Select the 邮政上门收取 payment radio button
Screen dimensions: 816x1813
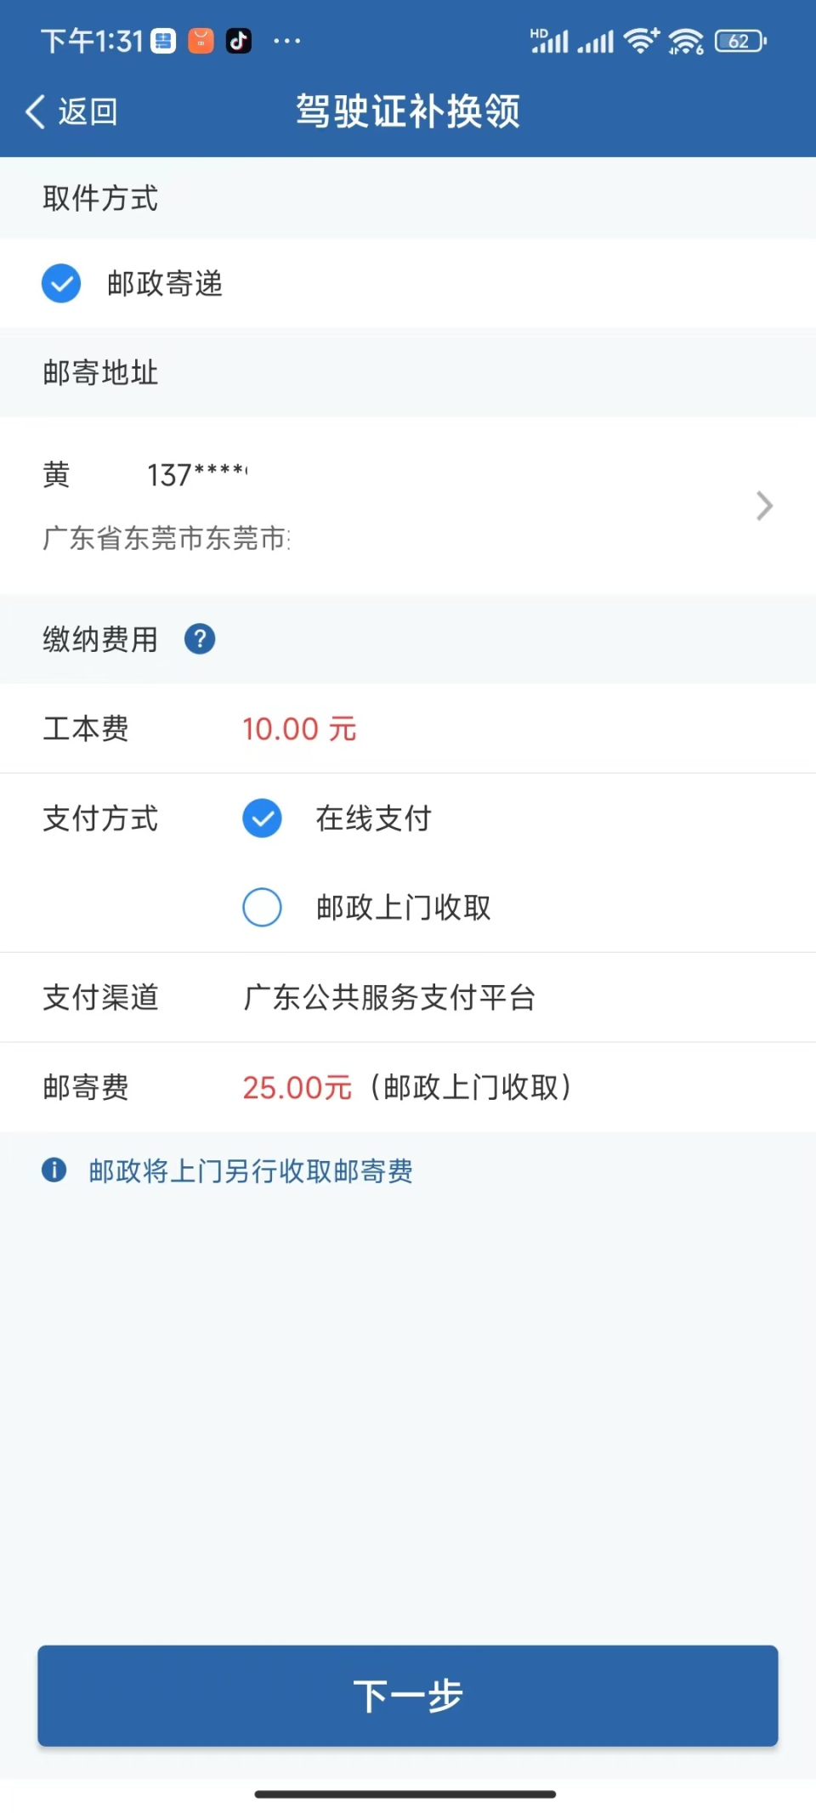tap(262, 907)
